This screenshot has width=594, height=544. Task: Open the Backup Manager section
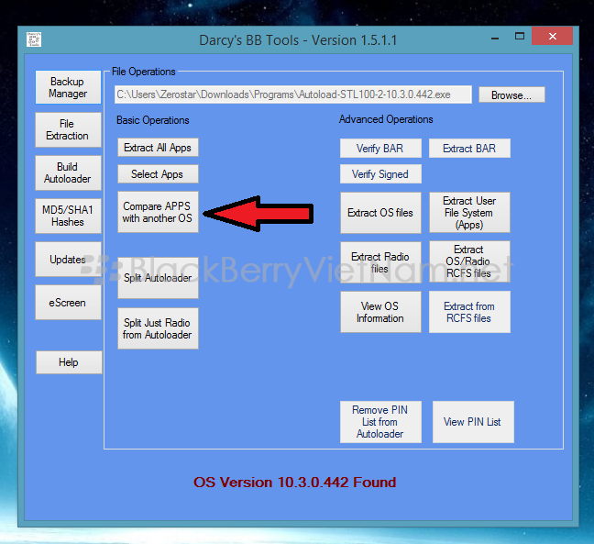[x=68, y=87]
